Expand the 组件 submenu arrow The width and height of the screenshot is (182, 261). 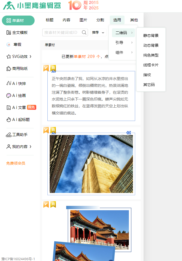pos(132,52)
